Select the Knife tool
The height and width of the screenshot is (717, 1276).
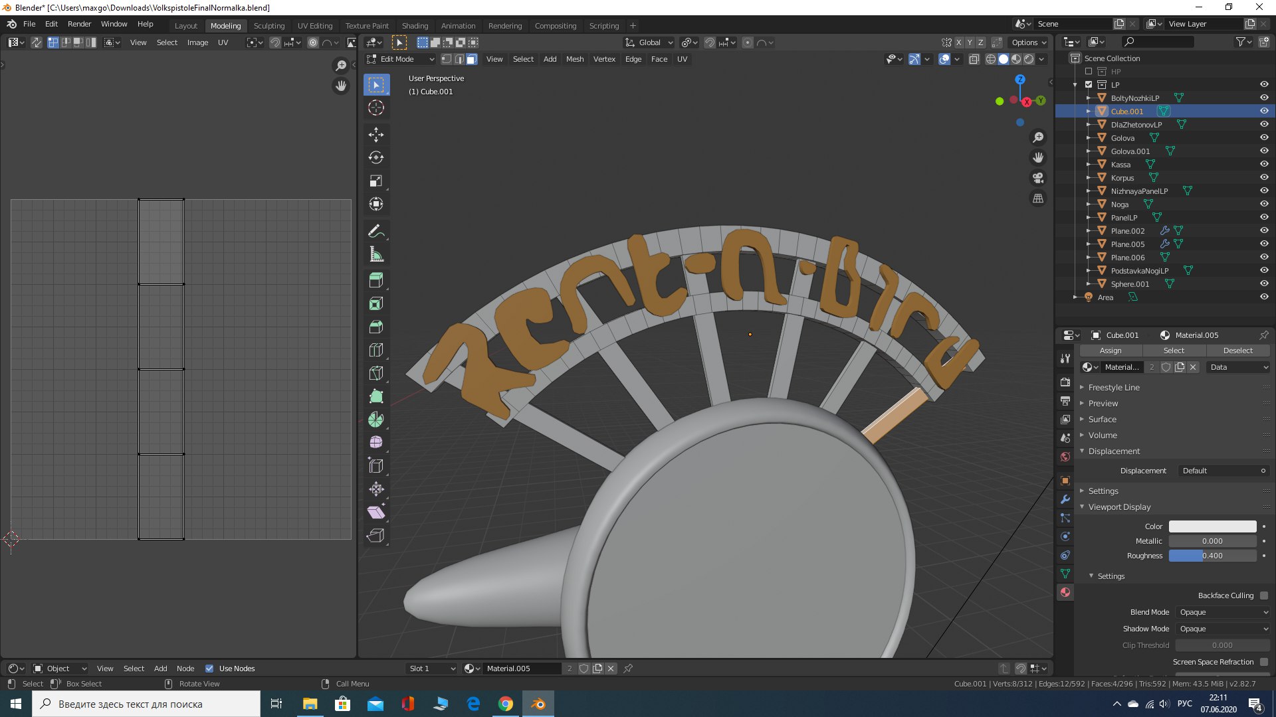pos(376,374)
